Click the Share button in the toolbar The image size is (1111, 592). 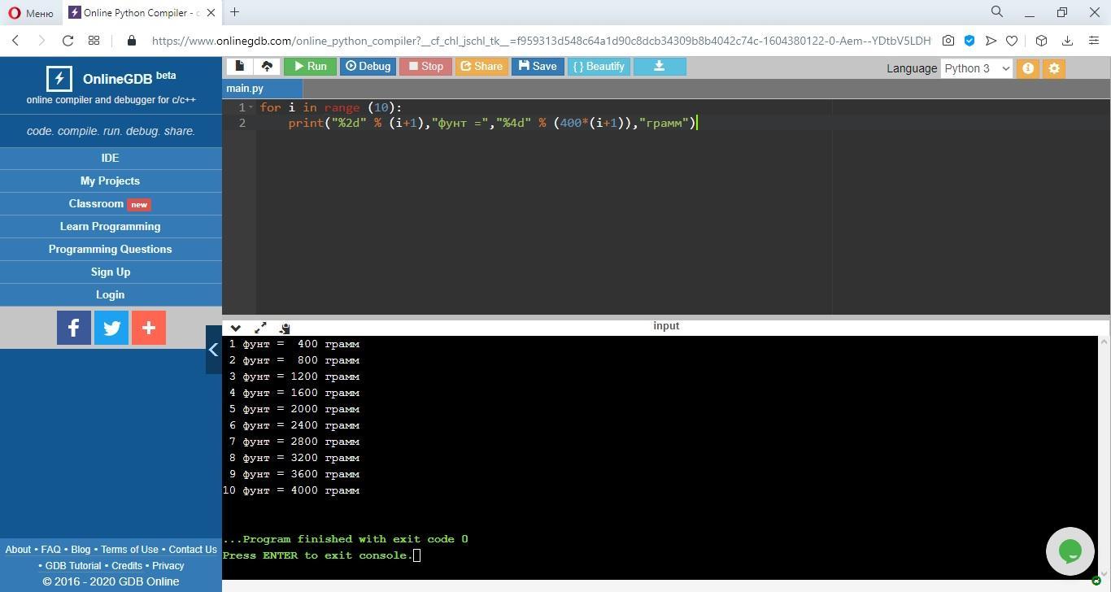[481, 67]
